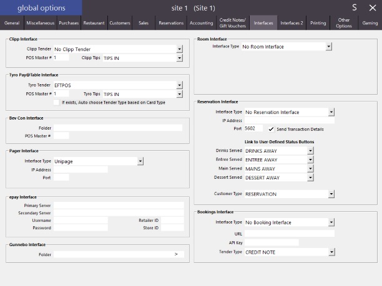Click the Bookings API Key field

[x=271, y=242]
